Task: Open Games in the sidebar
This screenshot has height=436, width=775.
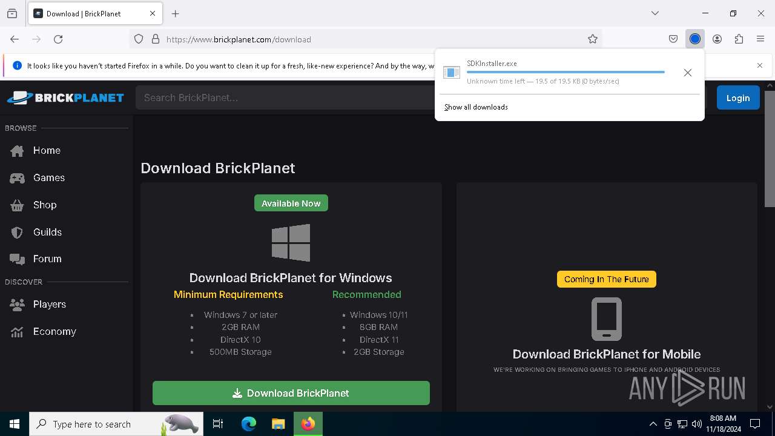Action: point(49,177)
